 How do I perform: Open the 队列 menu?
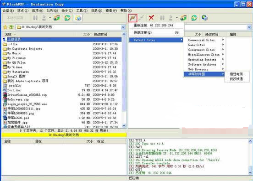click(52, 10)
